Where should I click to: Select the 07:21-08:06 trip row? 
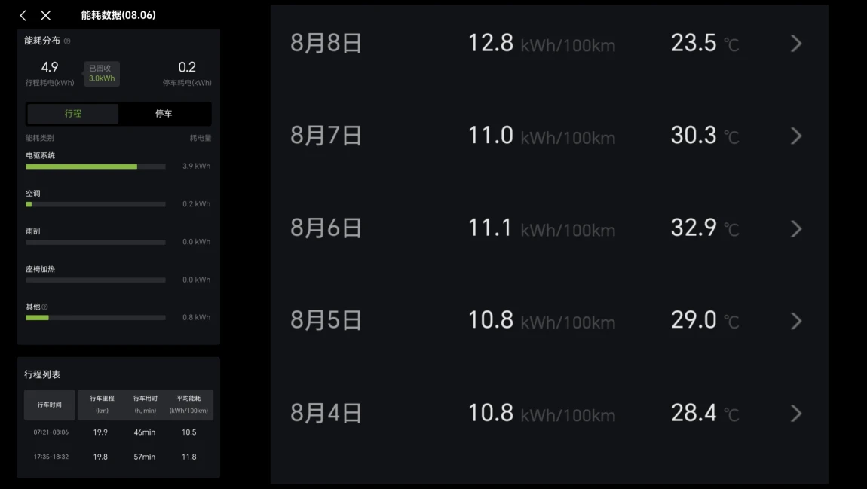118,432
